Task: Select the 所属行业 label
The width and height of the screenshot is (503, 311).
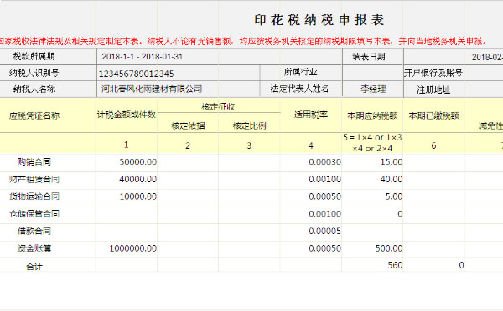Action: (x=301, y=72)
